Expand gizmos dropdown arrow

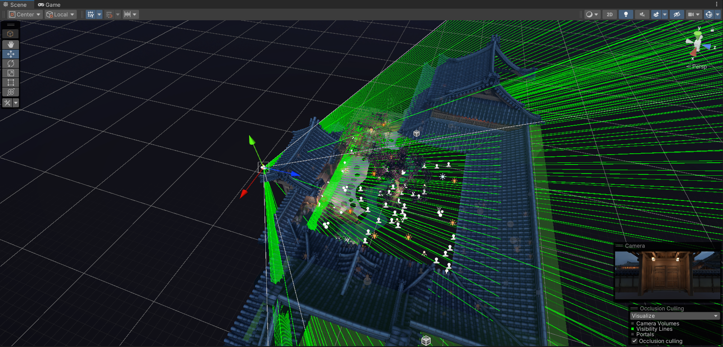click(717, 14)
